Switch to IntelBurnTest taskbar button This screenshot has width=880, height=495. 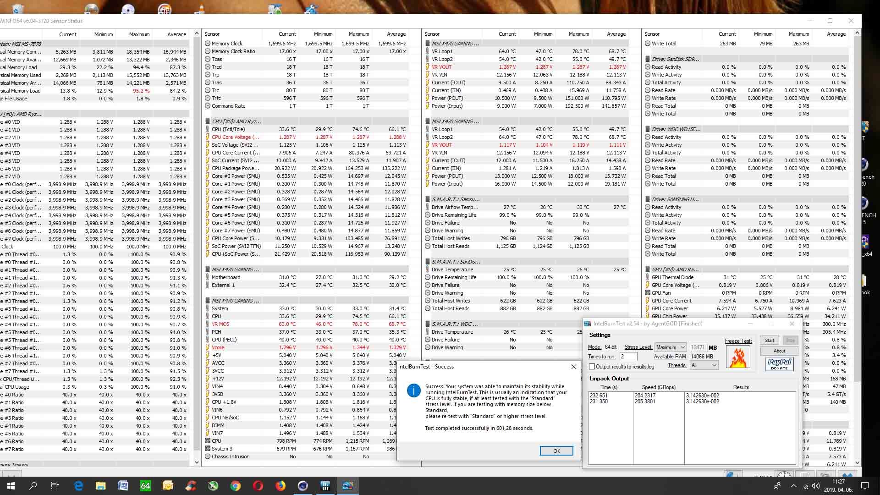pos(348,486)
